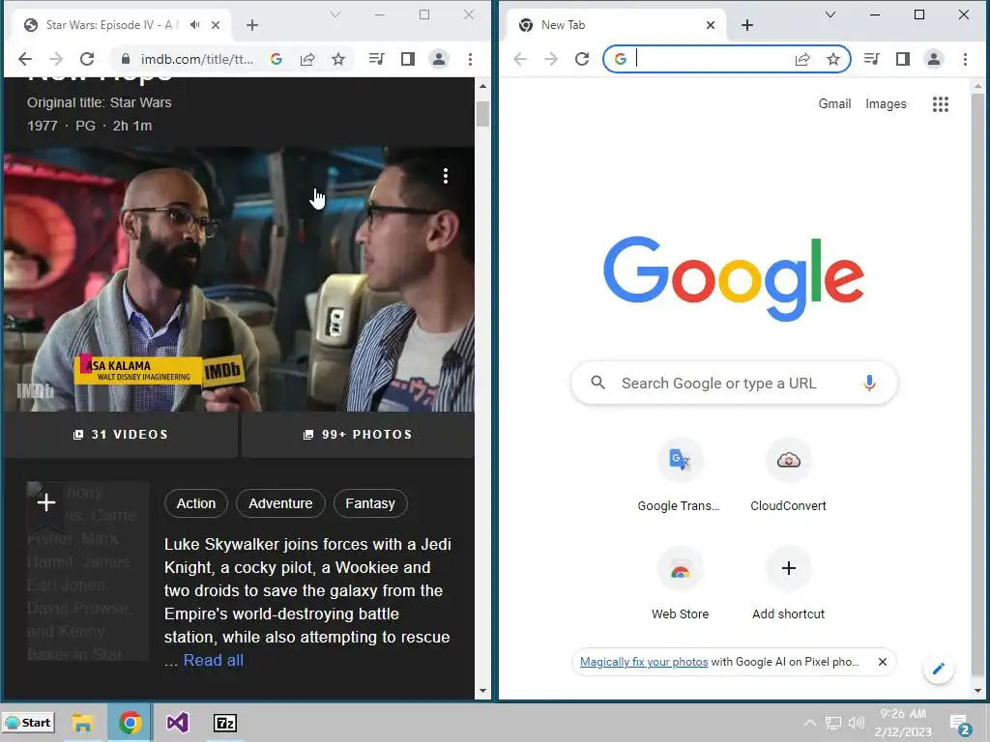Open the side panel in IMDb window
The image size is (990, 742).
(408, 59)
